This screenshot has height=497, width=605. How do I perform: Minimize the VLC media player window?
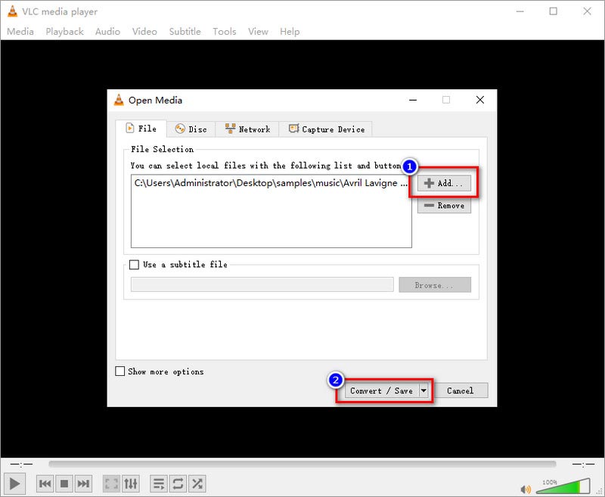pyautogui.click(x=520, y=11)
